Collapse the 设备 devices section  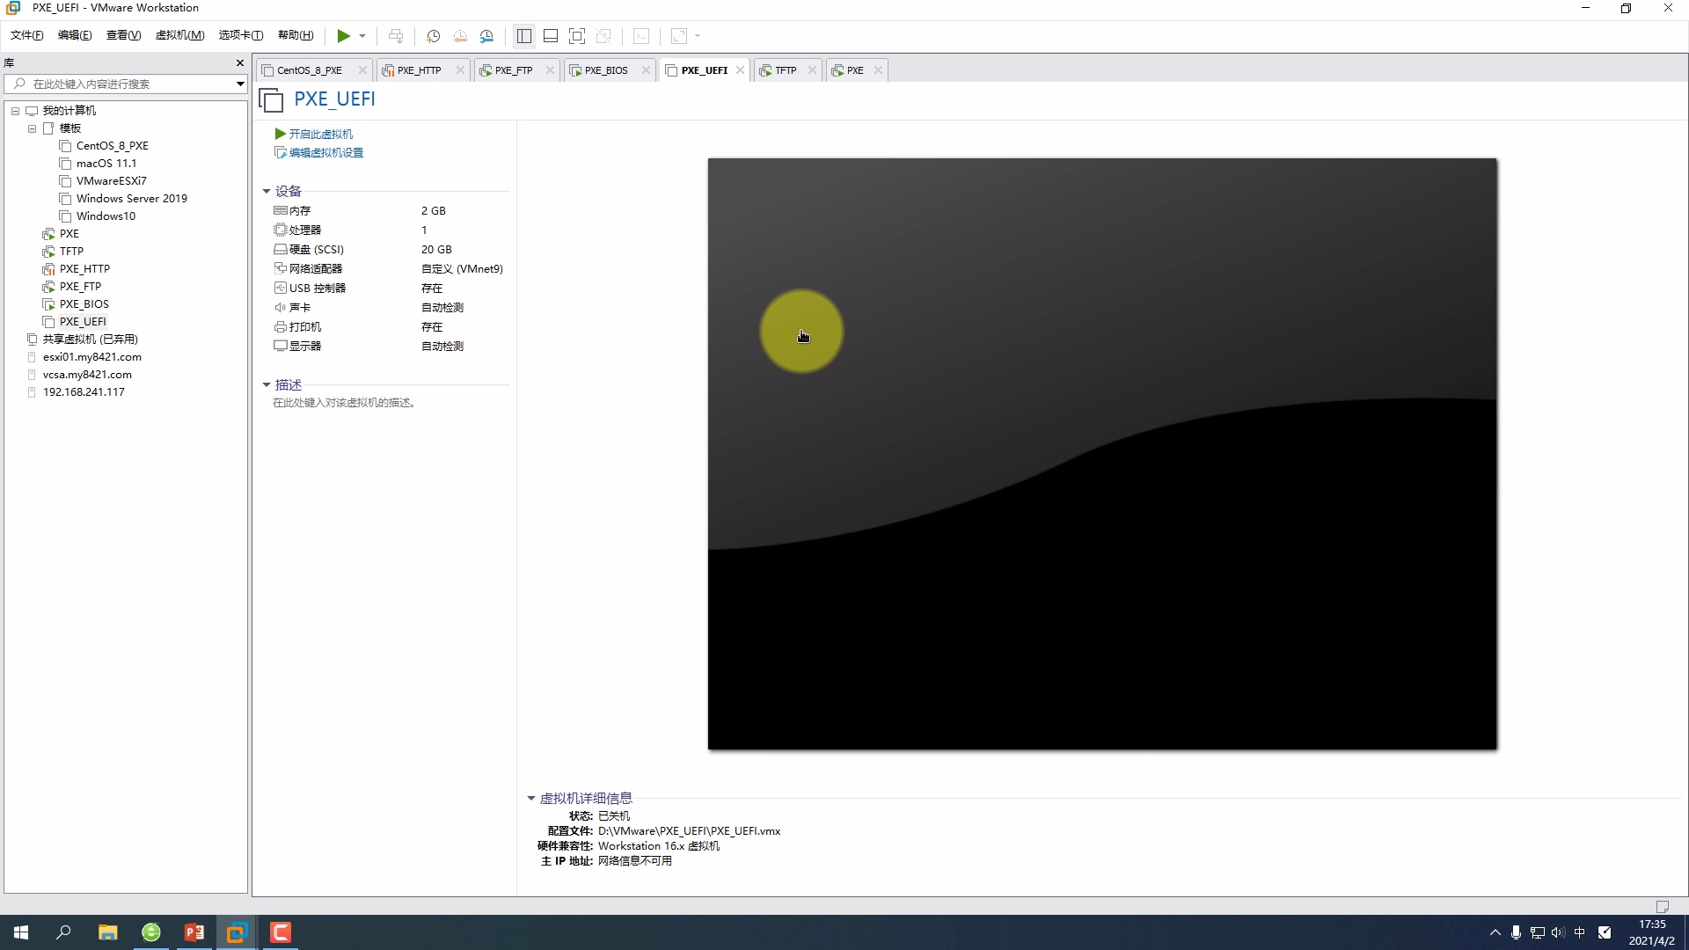click(267, 191)
